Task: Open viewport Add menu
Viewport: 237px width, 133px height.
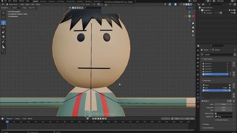Action: coord(33,4)
